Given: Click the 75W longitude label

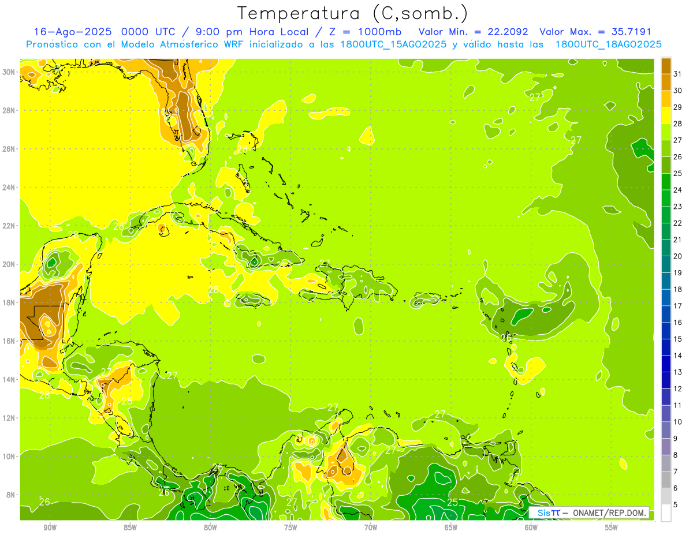Looking at the screenshot, I should pos(290,527).
